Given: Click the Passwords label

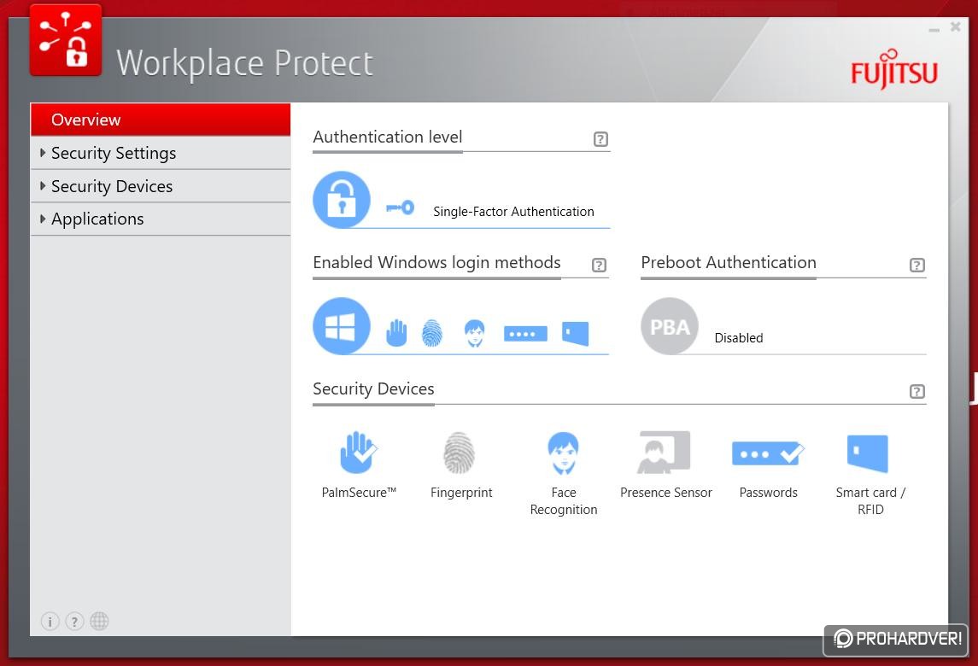Looking at the screenshot, I should [768, 493].
